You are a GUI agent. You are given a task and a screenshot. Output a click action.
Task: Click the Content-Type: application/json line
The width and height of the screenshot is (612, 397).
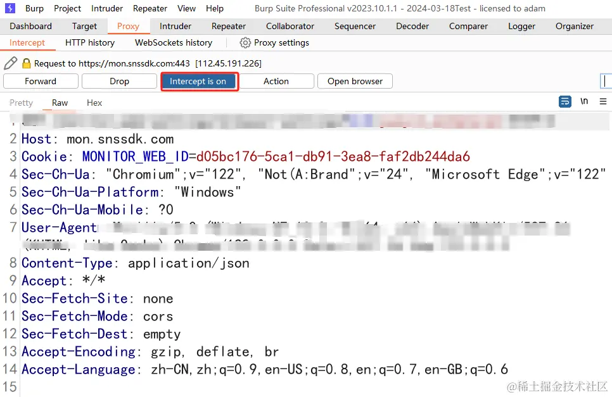136,263
